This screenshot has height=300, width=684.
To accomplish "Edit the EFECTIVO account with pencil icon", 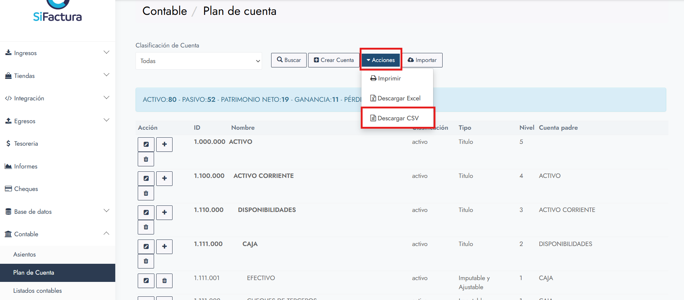I will click(146, 280).
